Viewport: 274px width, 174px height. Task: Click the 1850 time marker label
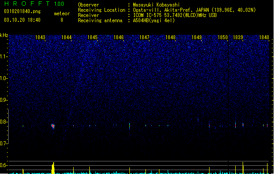tap(223, 37)
